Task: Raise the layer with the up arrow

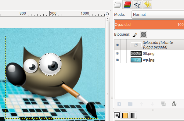Action: pos(141,104)
